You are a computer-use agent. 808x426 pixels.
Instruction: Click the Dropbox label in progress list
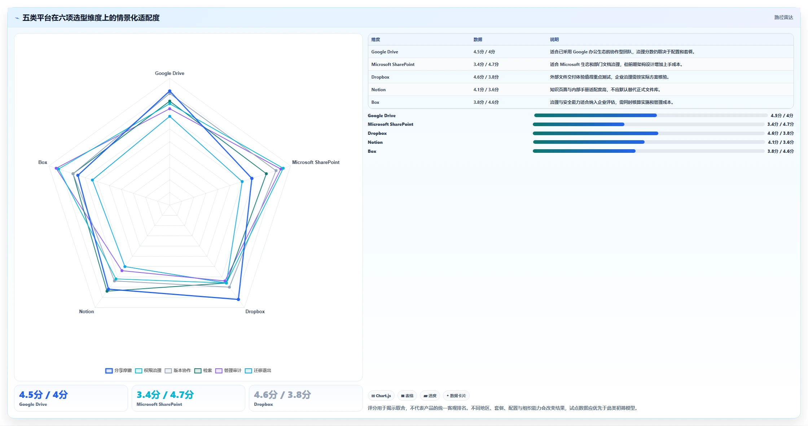377,133
